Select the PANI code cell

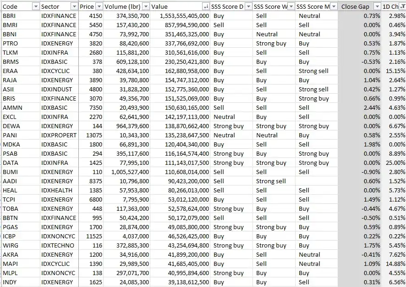point(21,135)
